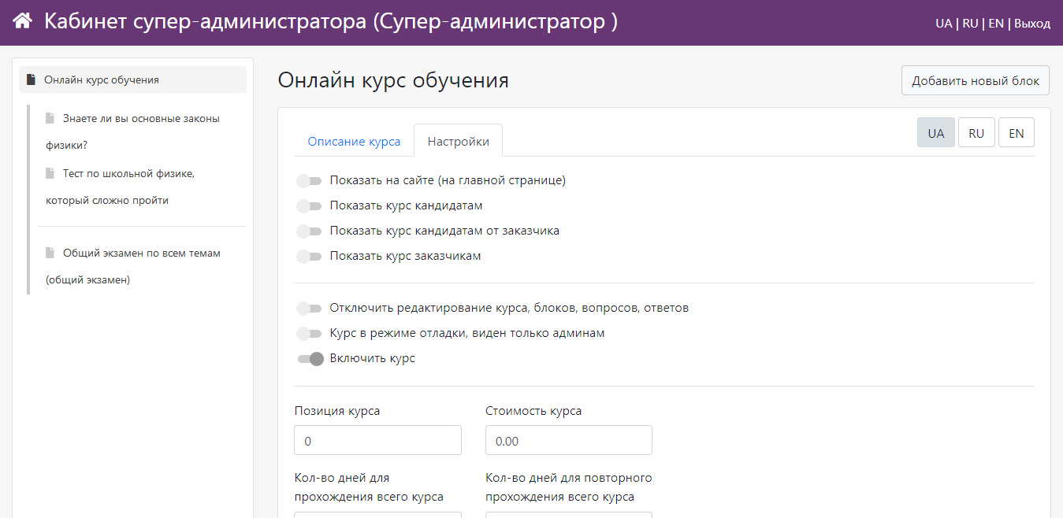Click file icon next to Общий экзамен
Screen dimensions: 1063x518
(50, 253)
